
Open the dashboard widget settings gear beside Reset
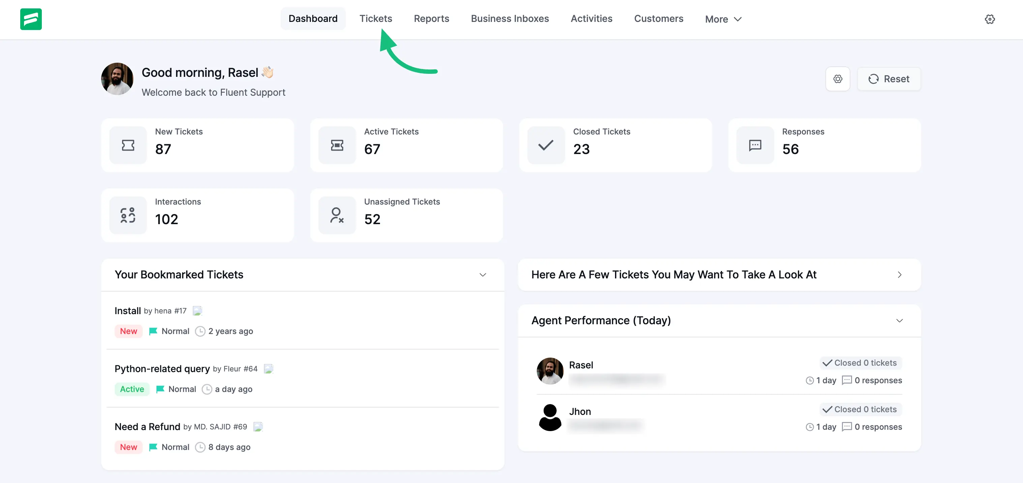point(838,79)
